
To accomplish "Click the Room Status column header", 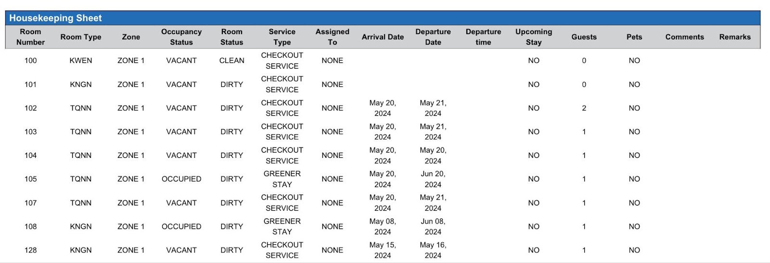I will (x=231, y=37).
